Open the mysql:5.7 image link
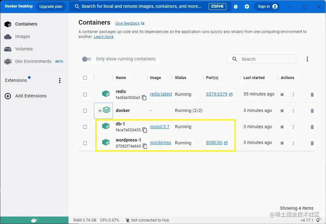This screenshot has height=224, width=326. pyautogui.click(x=160, y=127)
